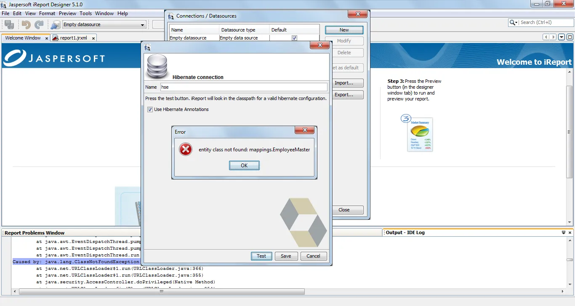Click the Datasource type column header
575x306 pixels.
(244, 30)
